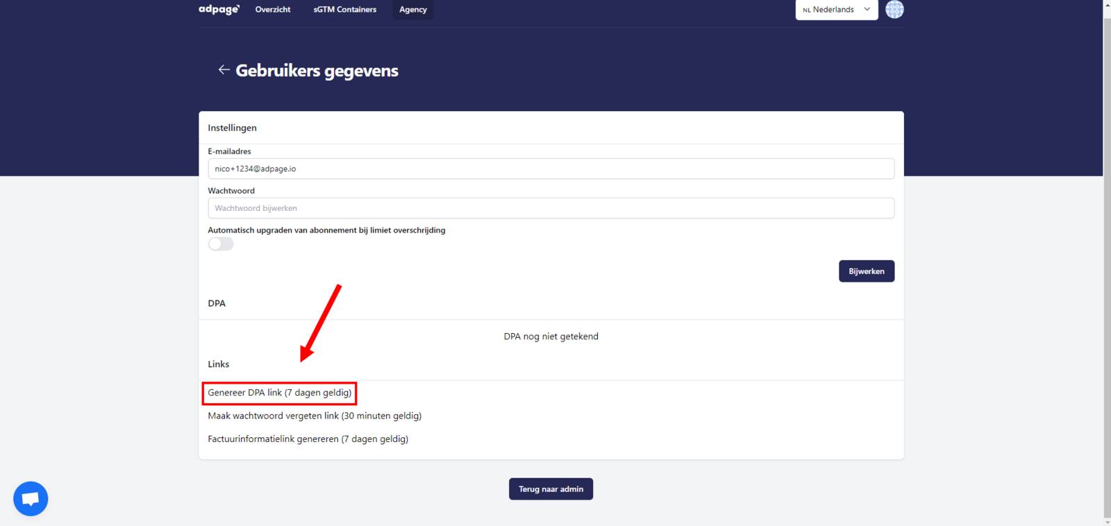Viewport: 1111px width, 526px height.
Task: Generate the Factuurinformatielink
Action: pos(308,439)
